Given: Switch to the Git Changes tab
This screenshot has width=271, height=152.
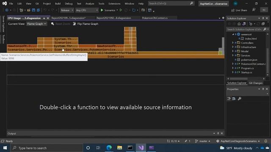Looking at the screenshot, I should [256, 83].
